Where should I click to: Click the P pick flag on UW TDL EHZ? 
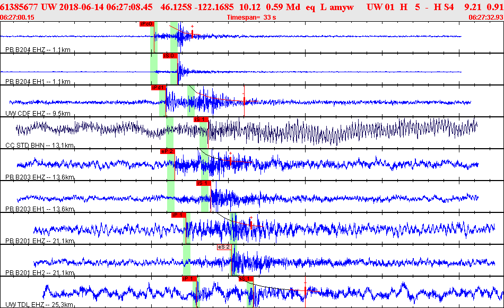click(x=189, y=279)
